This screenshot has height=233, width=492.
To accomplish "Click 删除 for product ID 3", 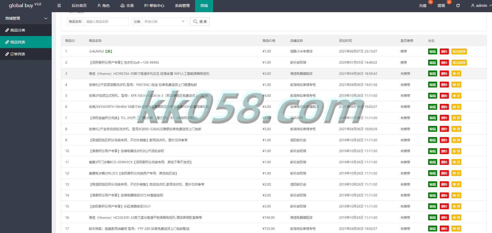I will pyautogui.click(x=444, y=74).
